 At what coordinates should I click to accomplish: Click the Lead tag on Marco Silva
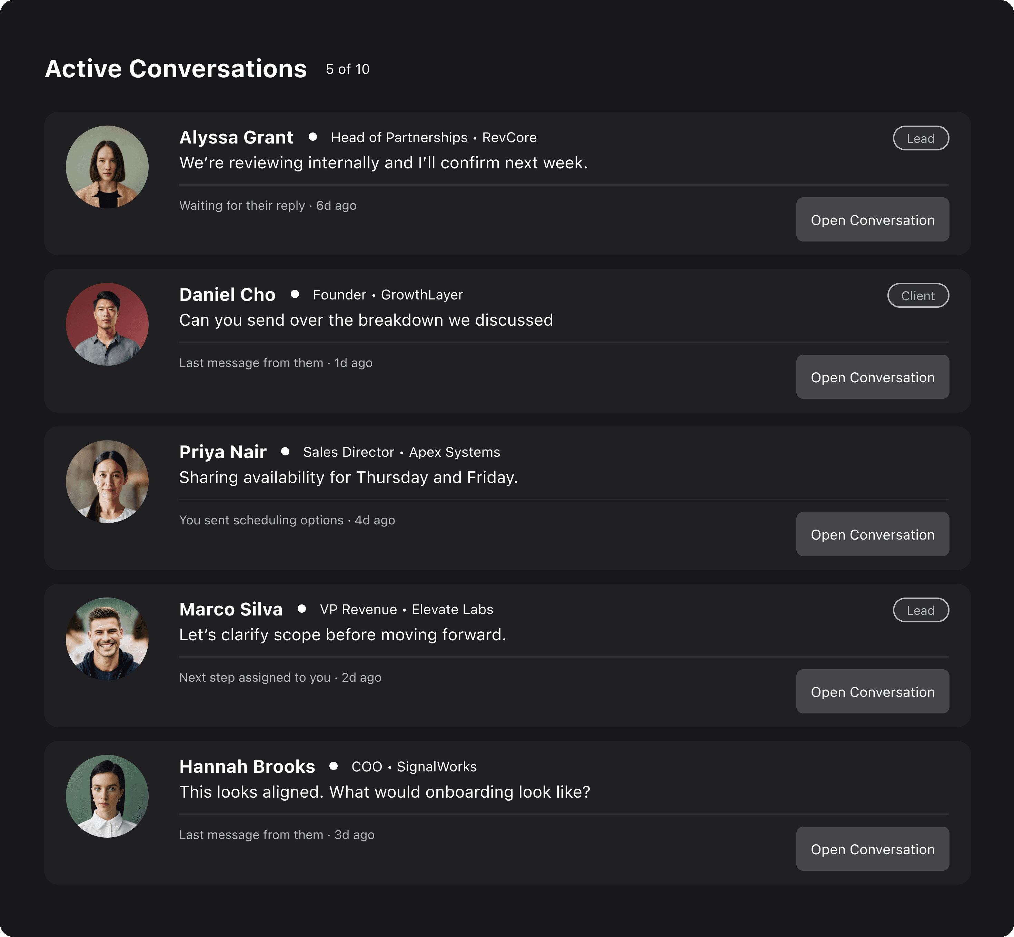920,610
